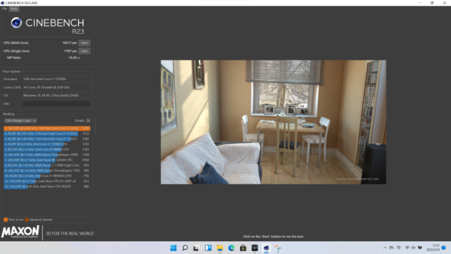Viewport: 451px width, 254px height.
Task: Select ranking row 11, Intel Xeon E5-2697 v2
Action: point(47,181)
